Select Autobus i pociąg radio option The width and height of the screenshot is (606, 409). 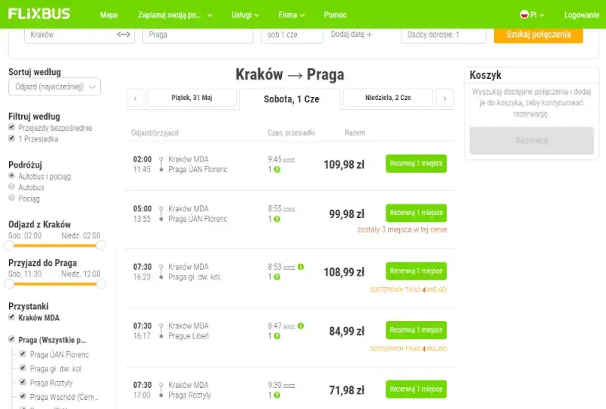tap(11, 176)
